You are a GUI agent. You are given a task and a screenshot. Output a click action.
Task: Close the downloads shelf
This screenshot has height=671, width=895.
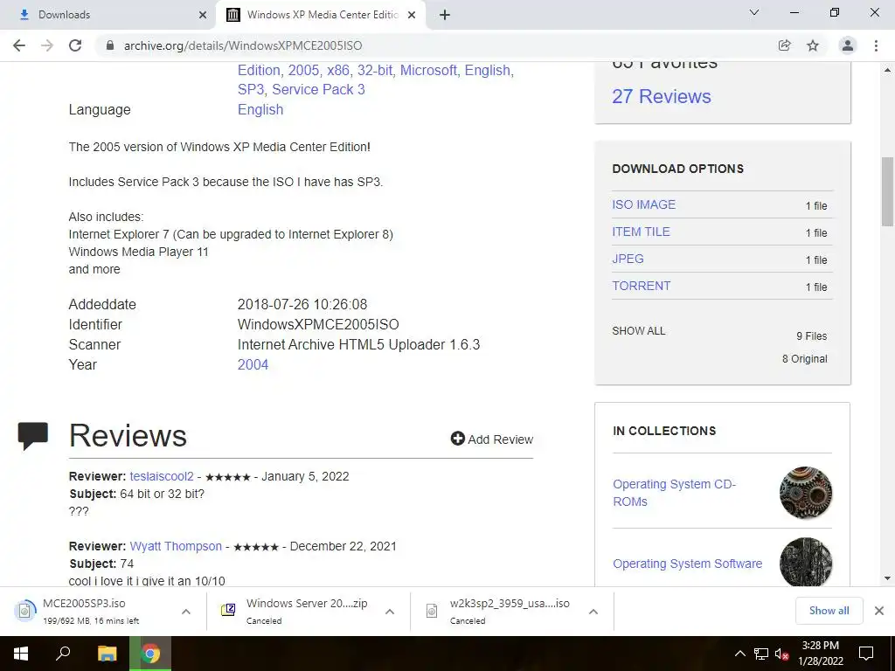(x=879, y=611)
